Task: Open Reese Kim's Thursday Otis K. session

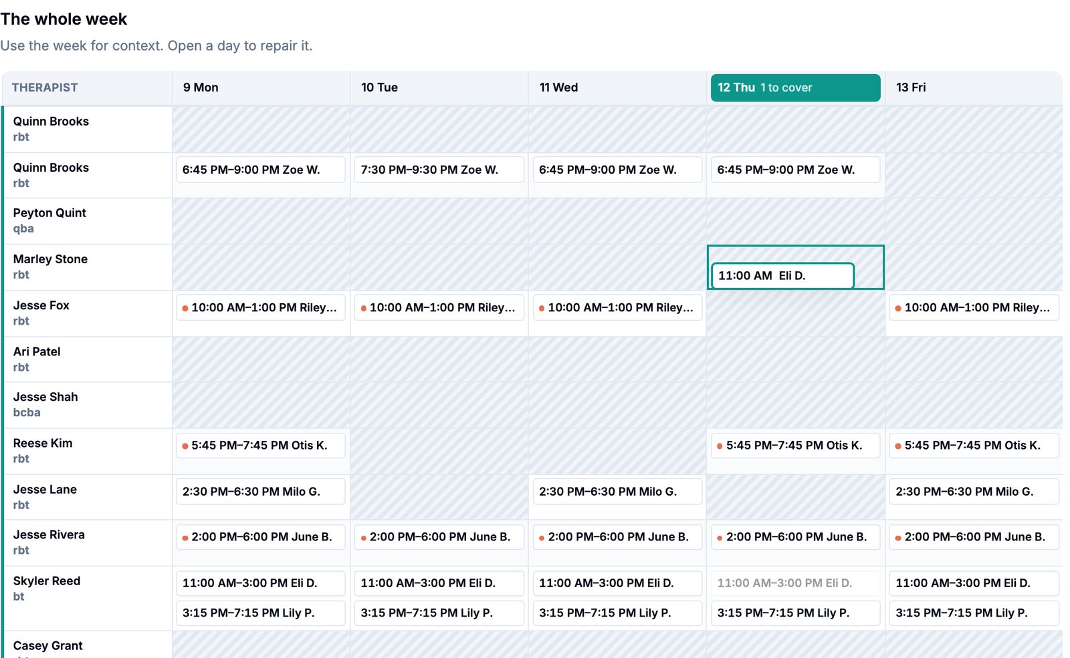Action: coord(795,446)
